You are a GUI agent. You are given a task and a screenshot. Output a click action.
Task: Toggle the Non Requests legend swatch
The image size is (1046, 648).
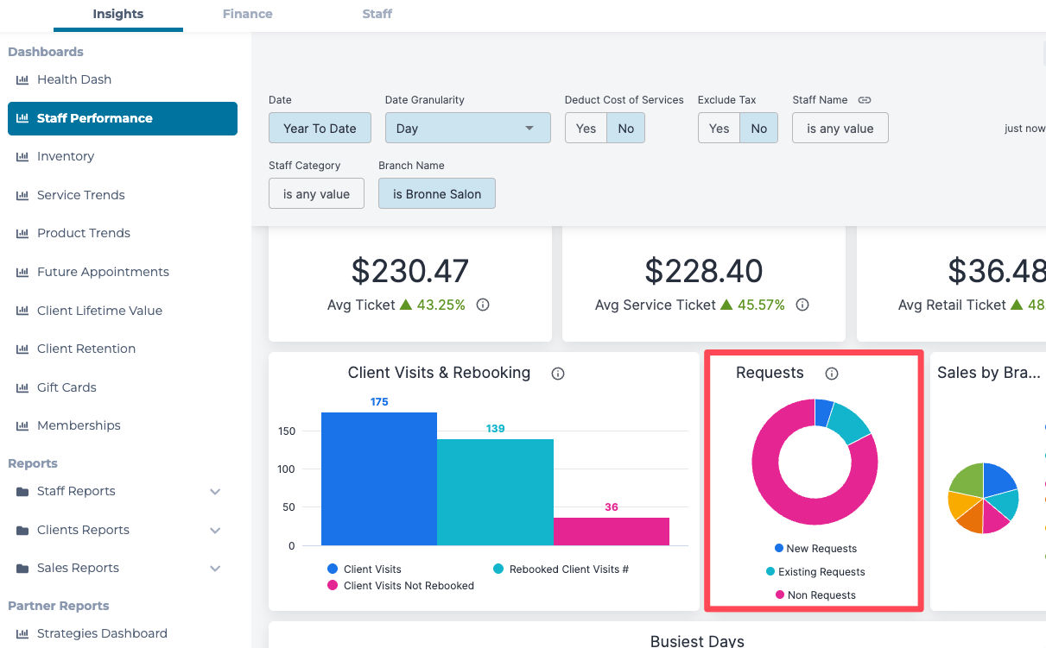[780, 595]
